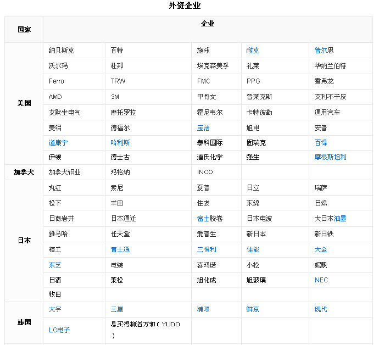
Task: Click the 富士通 link
Action: [120, 249]
